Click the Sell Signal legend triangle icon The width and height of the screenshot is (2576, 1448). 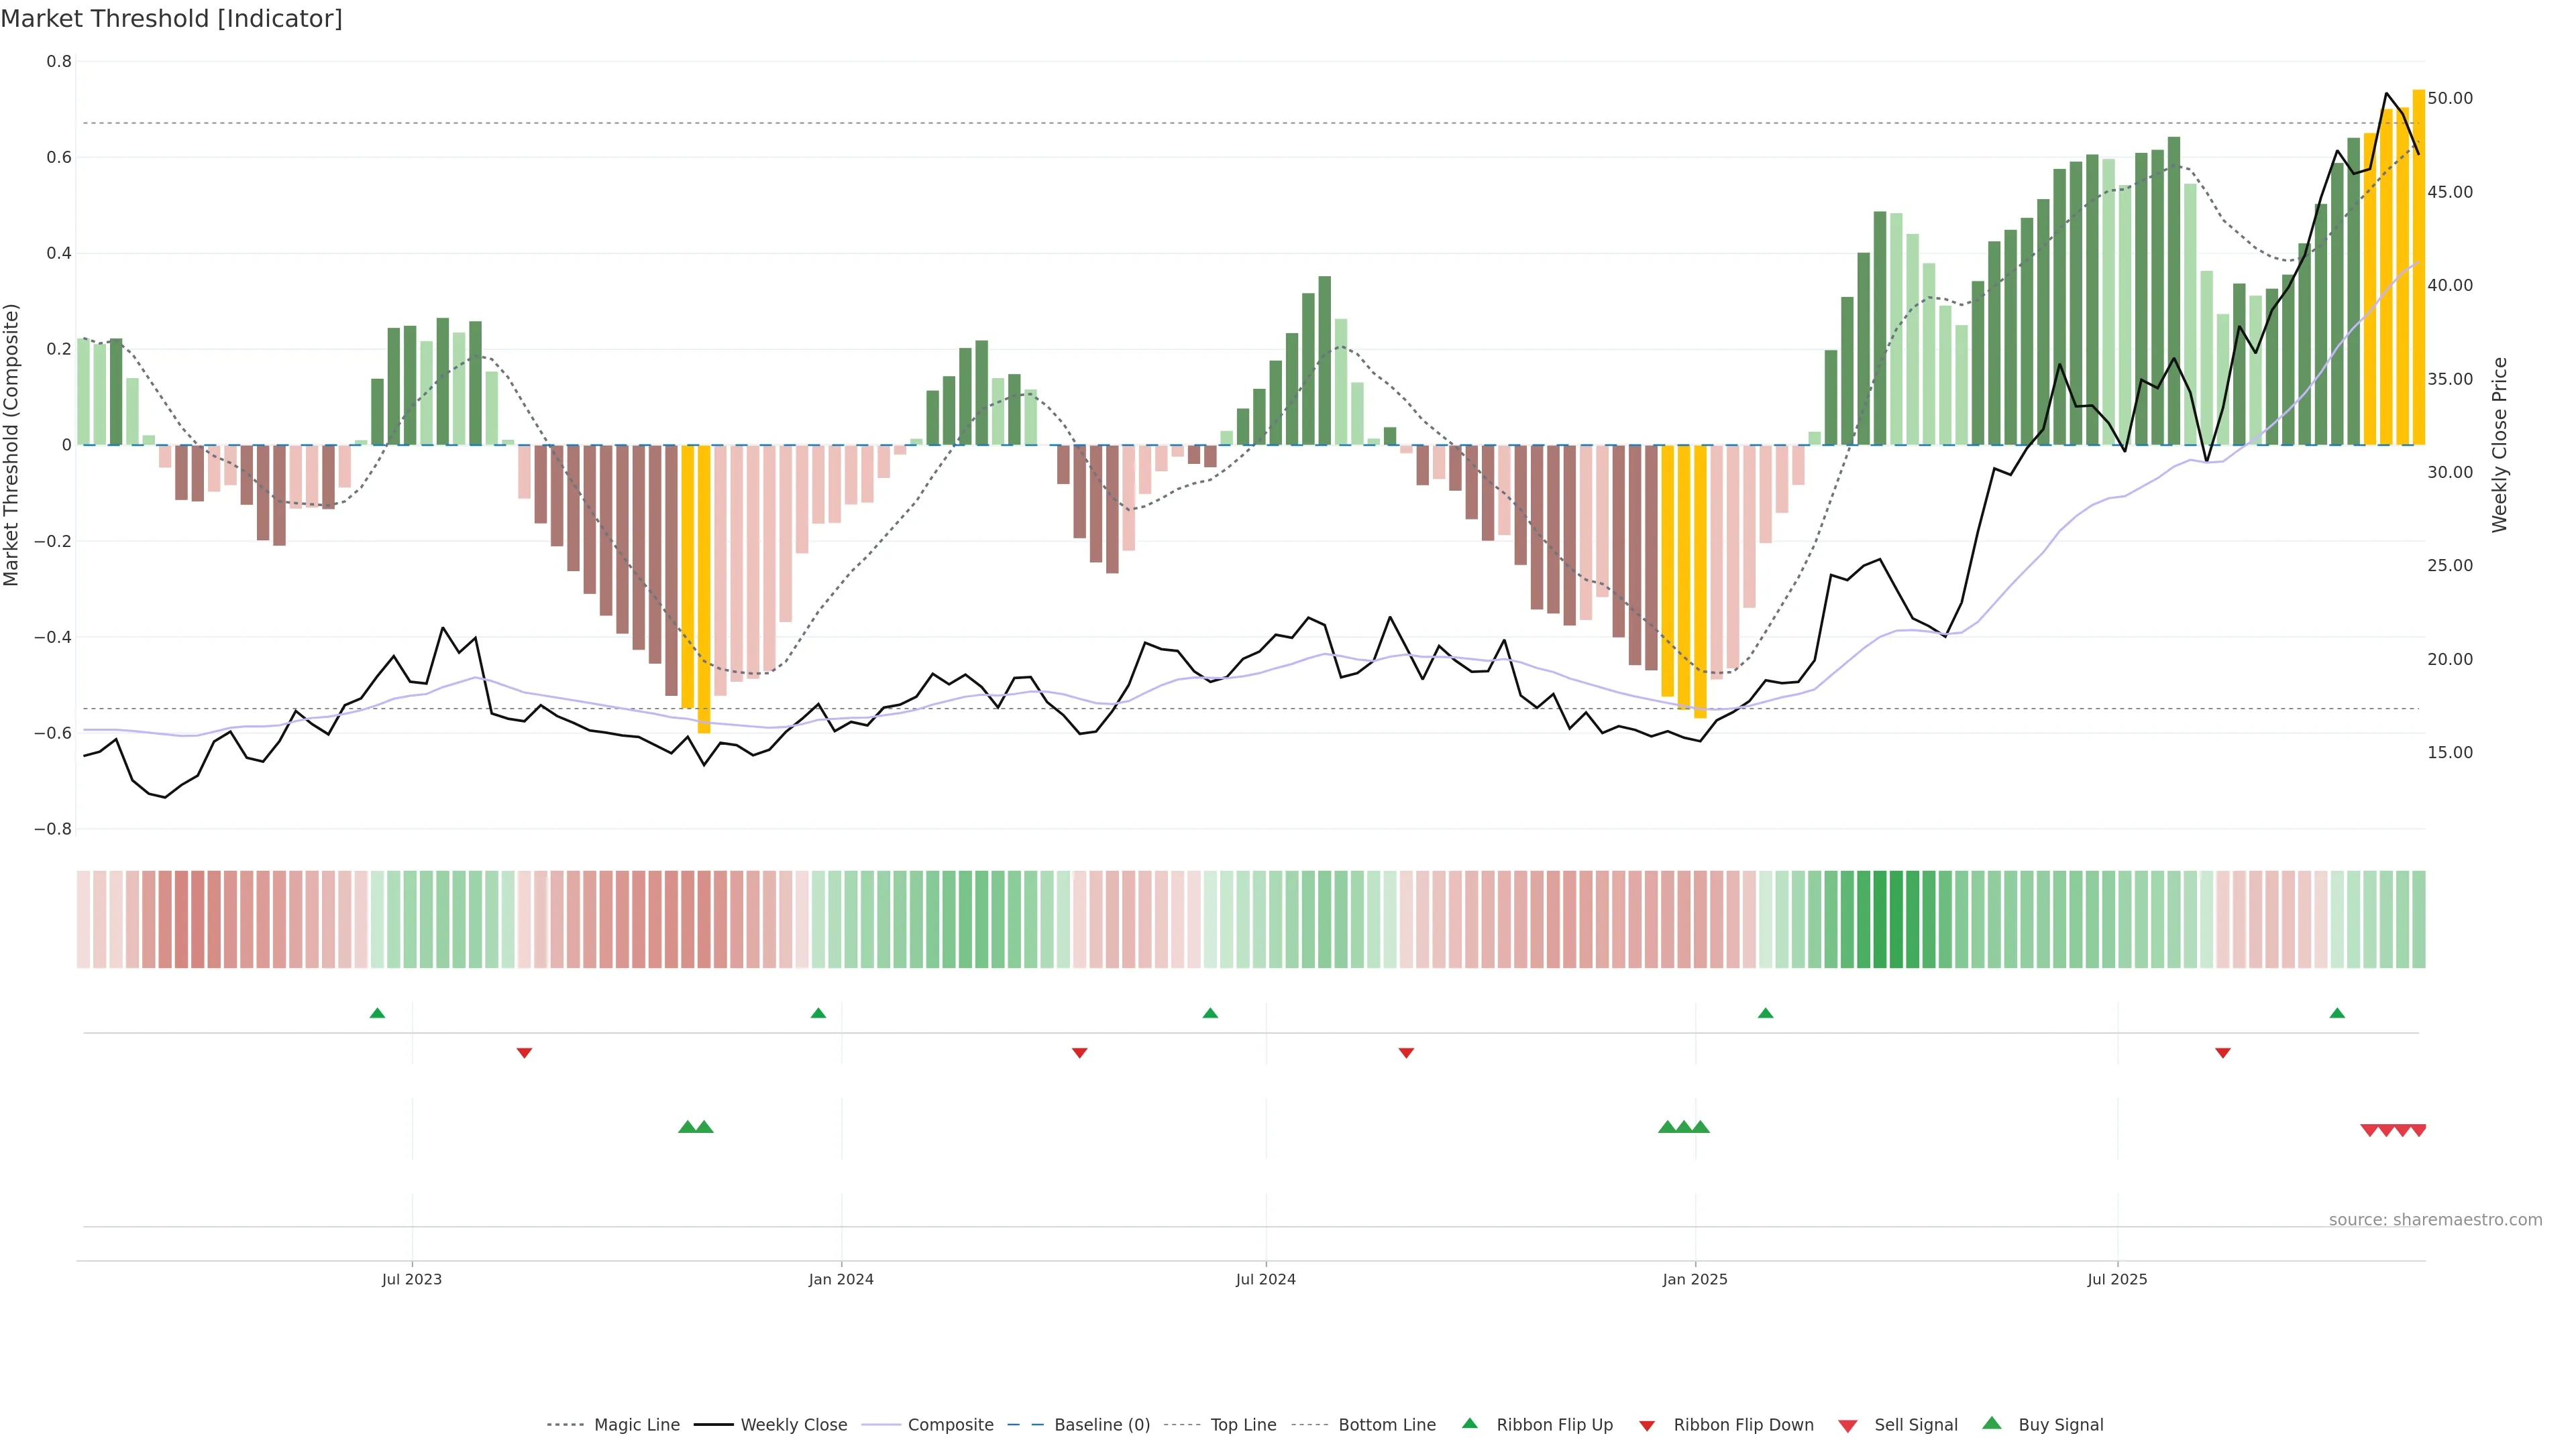1847,1425
